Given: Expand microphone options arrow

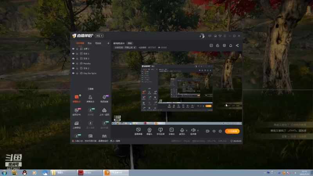Looking at the screenshot, I should pyautogui.click(x=187, y=131).
